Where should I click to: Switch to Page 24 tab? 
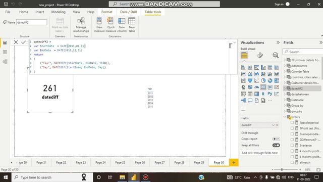(100, 163)
